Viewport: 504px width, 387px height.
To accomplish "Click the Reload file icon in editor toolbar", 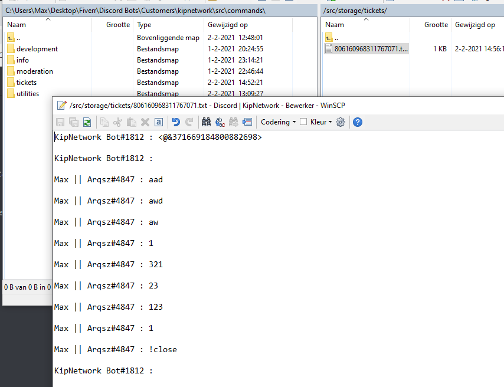I will (87, 122).
